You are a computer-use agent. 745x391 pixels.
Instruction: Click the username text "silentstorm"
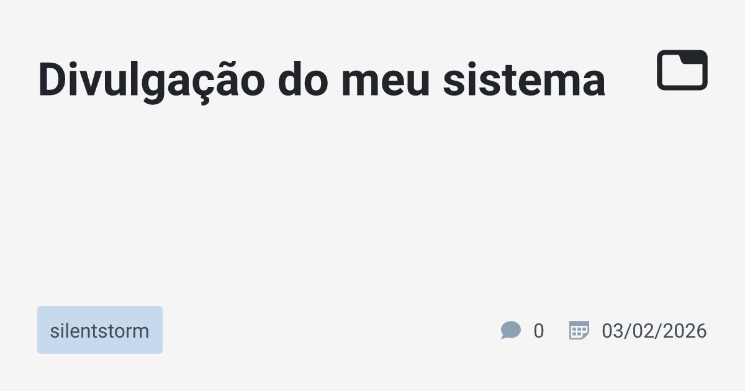(99, 331)
